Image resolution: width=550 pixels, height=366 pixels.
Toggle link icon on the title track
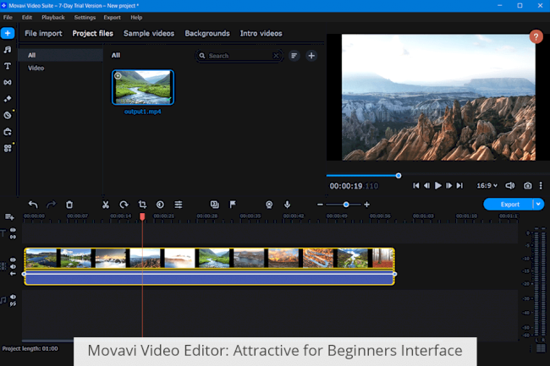pos(13,238)
